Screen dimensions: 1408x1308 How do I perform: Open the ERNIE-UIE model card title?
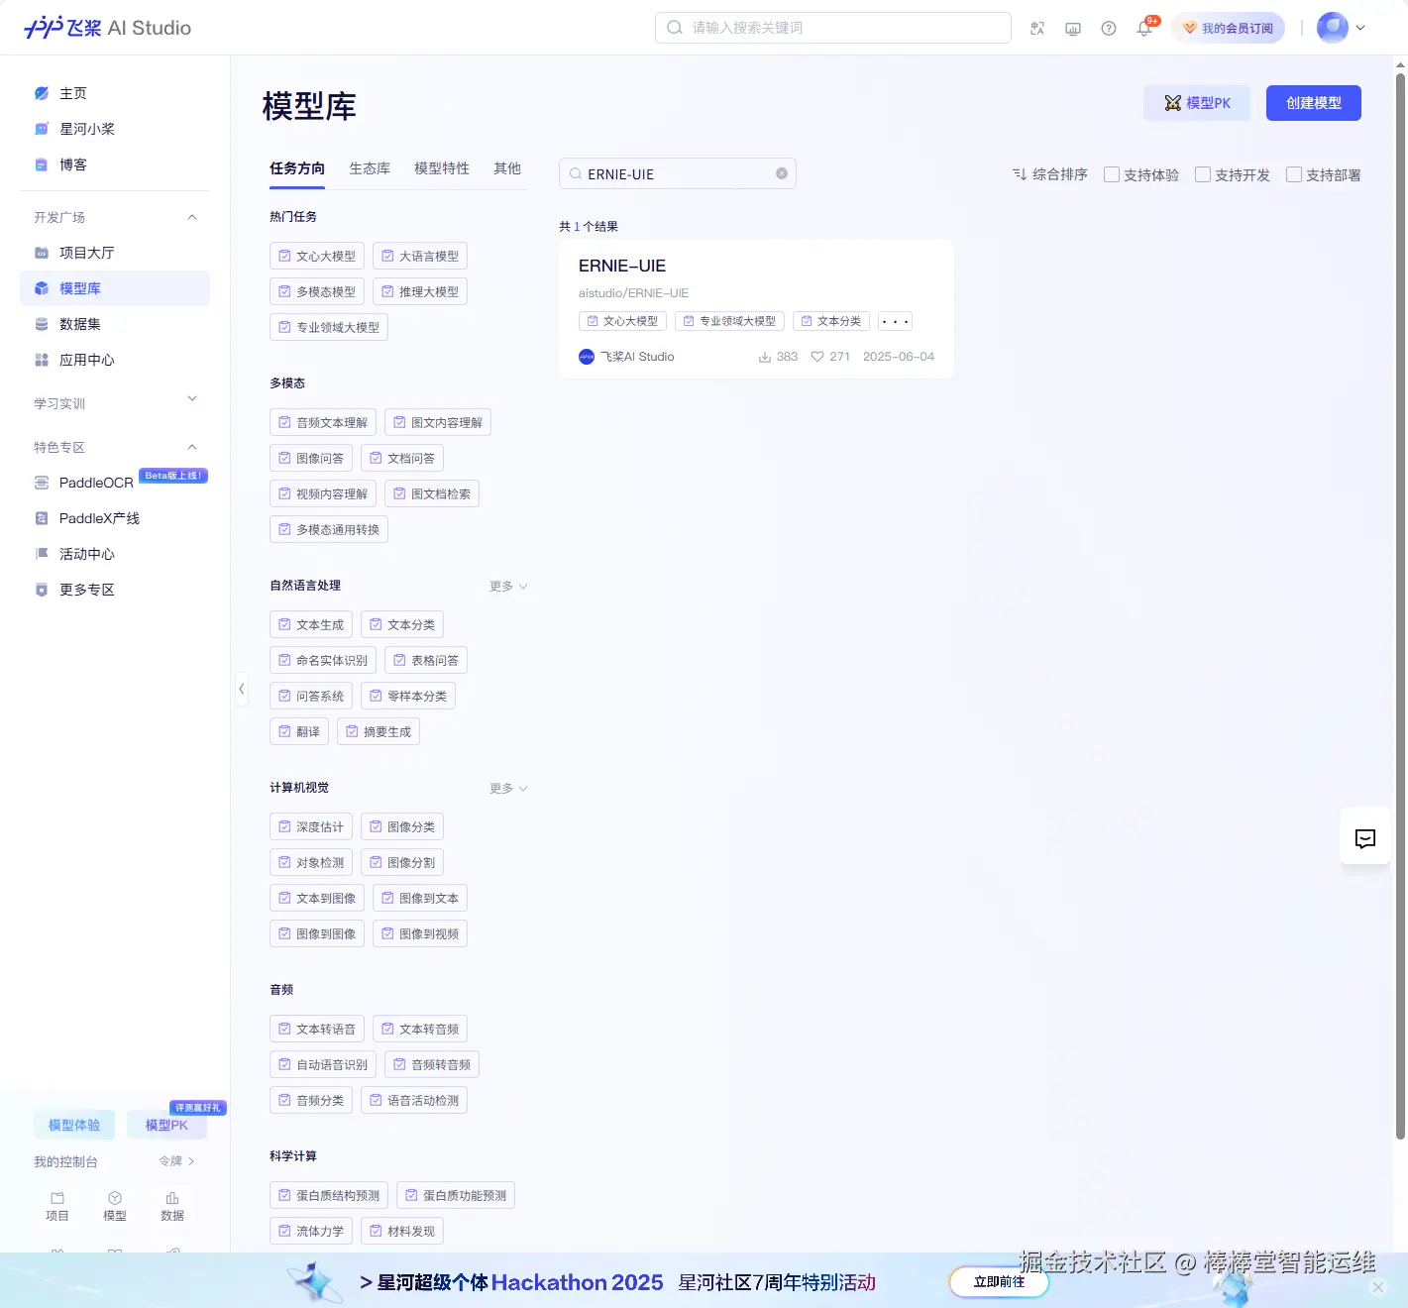coord(622,266)
